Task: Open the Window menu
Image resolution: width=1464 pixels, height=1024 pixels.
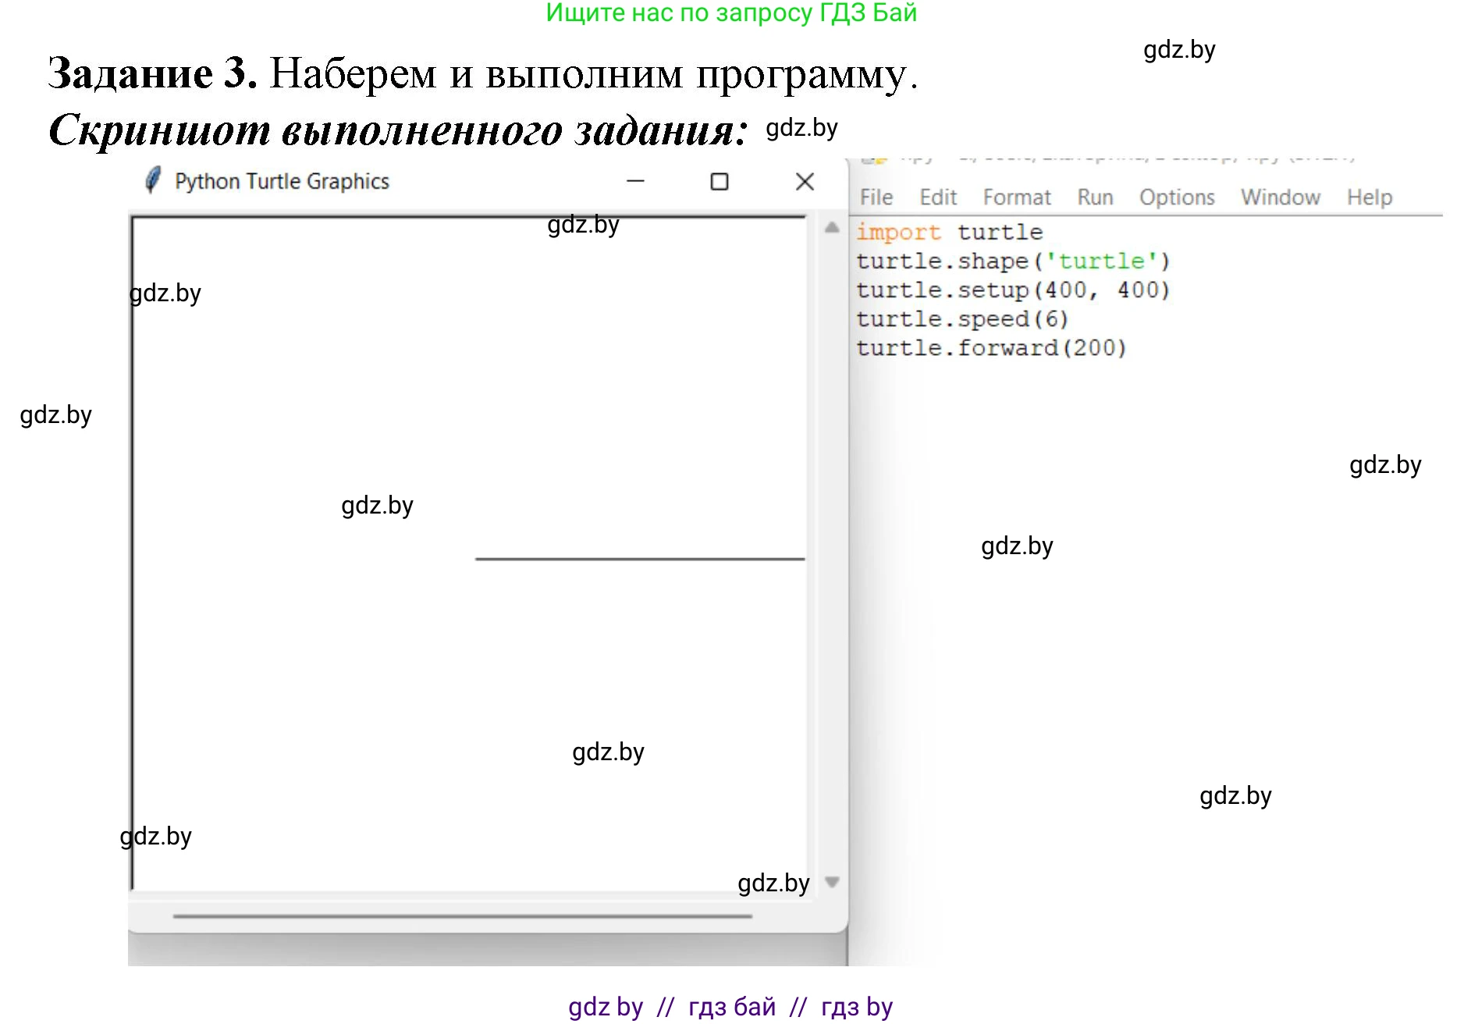Action: [x=1280, y=197]
